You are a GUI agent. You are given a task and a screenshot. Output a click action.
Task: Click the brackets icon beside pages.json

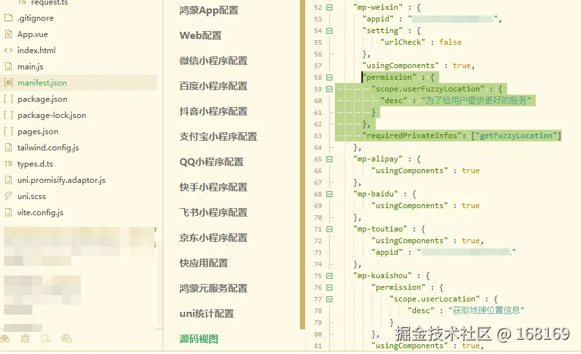click(x=8, y=132)
